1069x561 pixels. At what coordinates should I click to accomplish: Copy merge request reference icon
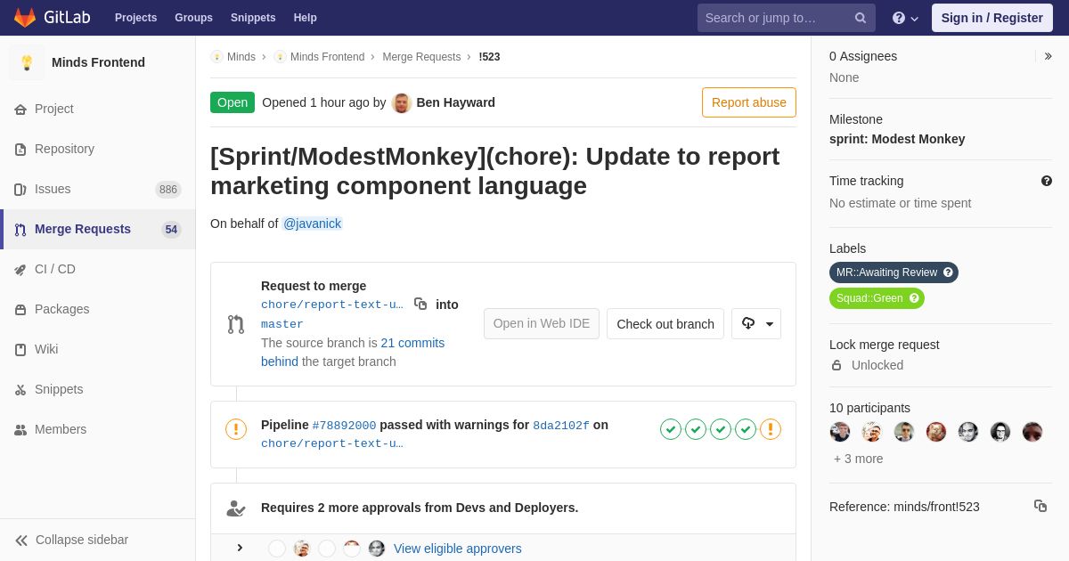click(1040, 506)
